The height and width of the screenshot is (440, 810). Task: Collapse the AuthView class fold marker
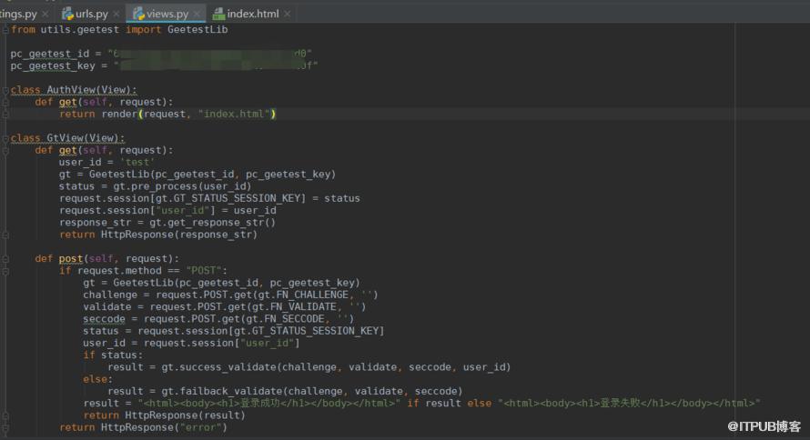pos(5,90)
